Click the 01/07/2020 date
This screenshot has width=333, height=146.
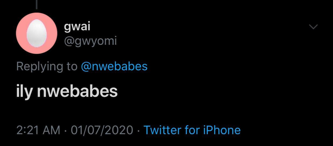(x=102, y=130)
